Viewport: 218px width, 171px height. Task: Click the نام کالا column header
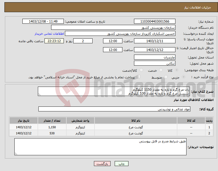coord(136,121)
